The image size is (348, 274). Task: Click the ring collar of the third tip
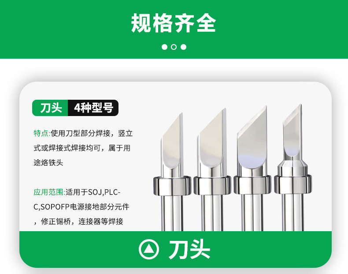click(252, 185)
